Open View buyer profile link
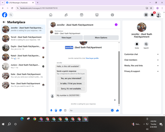Screen dimensions: 165x132 coord(92,58)
